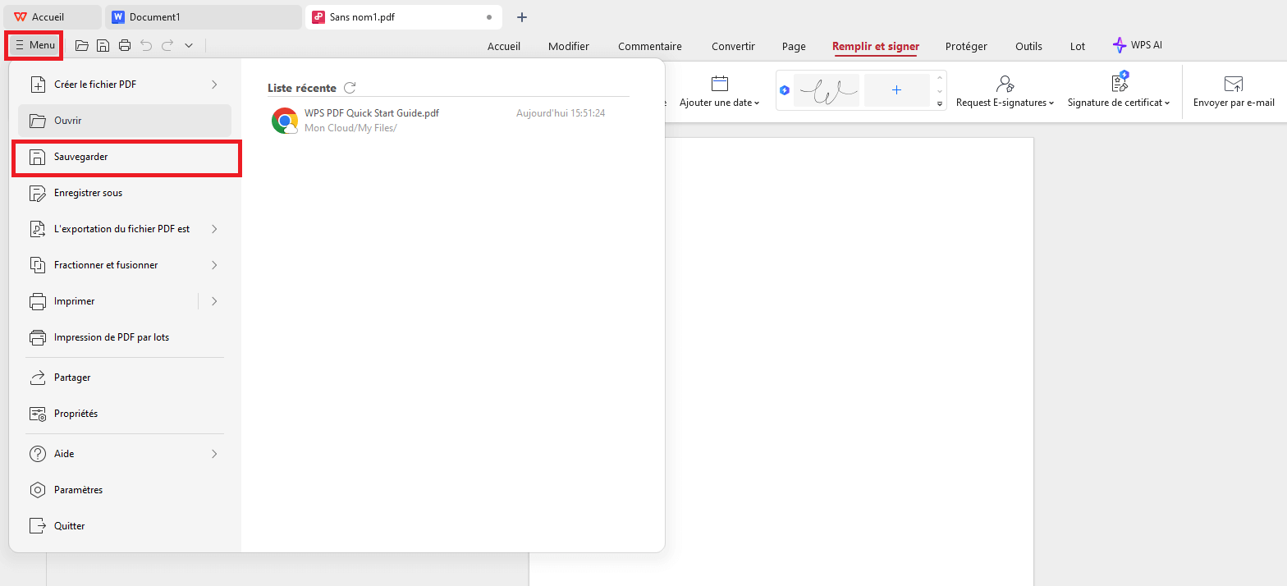
Task: Choose Enregistrer sous in the file menu
Action: (125, 193)
